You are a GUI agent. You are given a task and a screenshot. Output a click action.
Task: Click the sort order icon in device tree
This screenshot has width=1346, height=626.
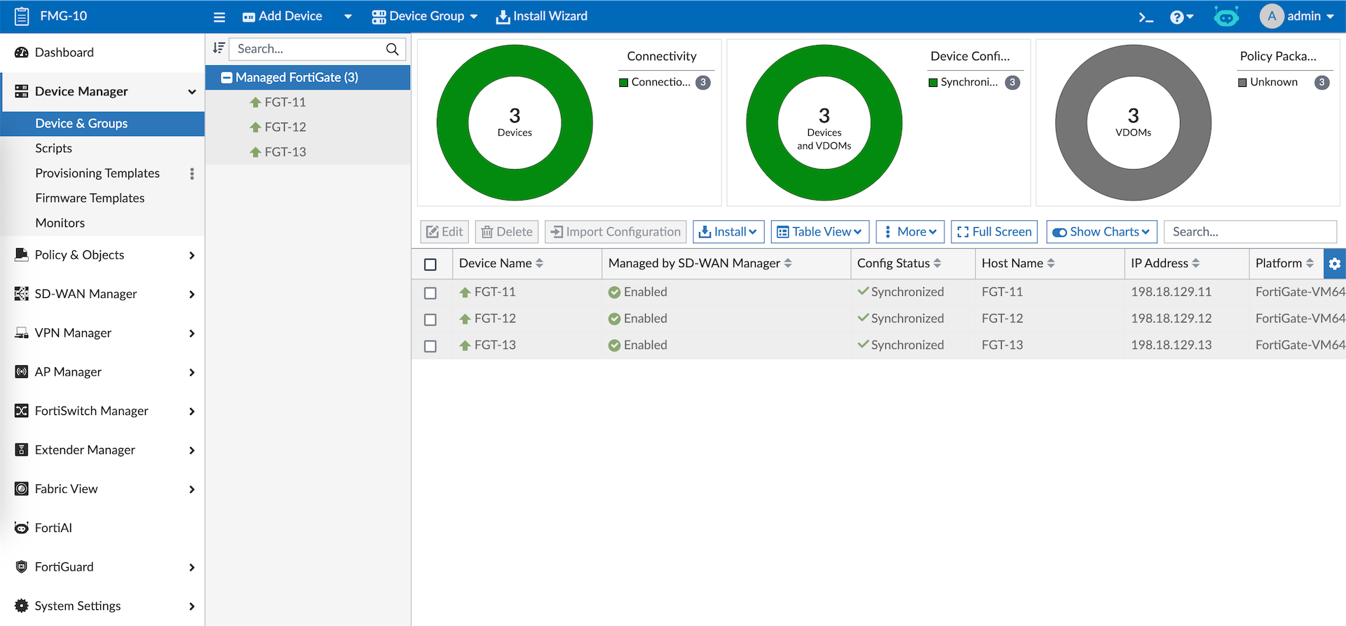pyautogui.click(x=219, y=48)
